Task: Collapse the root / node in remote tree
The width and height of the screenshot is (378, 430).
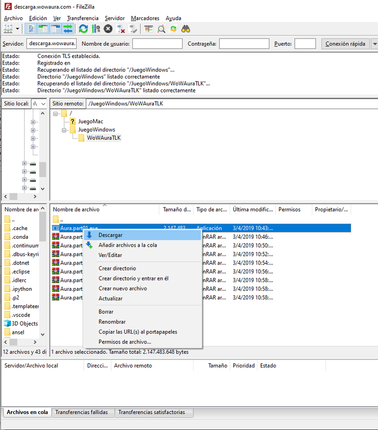Action: 56,113
